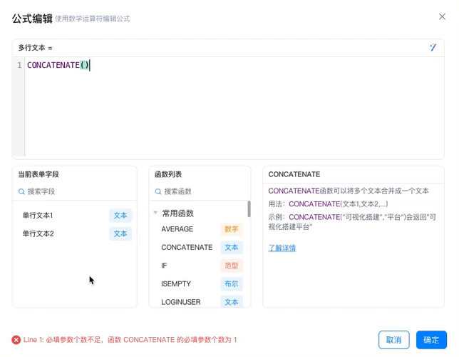Click the 当前表单字段 panel header
Image resolution: width=459 pixels, height=357 pixels.
coord(38,174)
